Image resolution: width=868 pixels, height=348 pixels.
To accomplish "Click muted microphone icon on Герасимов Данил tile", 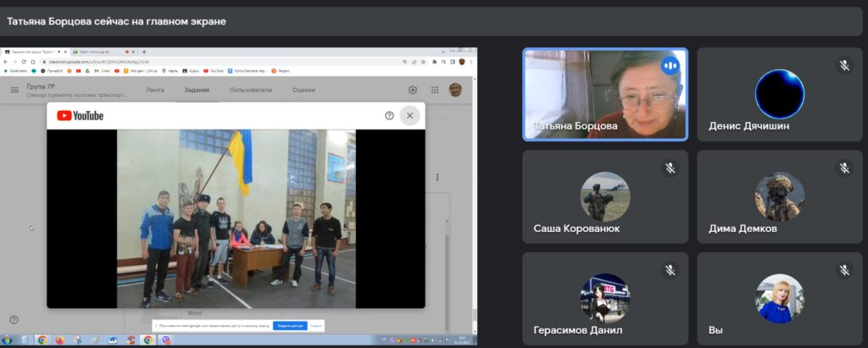I will pyautogui.click(x=670, y=270).
